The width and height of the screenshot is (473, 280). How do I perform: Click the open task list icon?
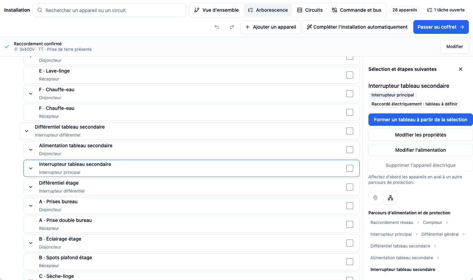(x=430, y=10)
